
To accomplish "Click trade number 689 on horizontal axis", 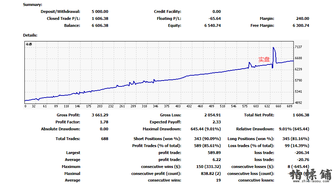I will point(290,106).
